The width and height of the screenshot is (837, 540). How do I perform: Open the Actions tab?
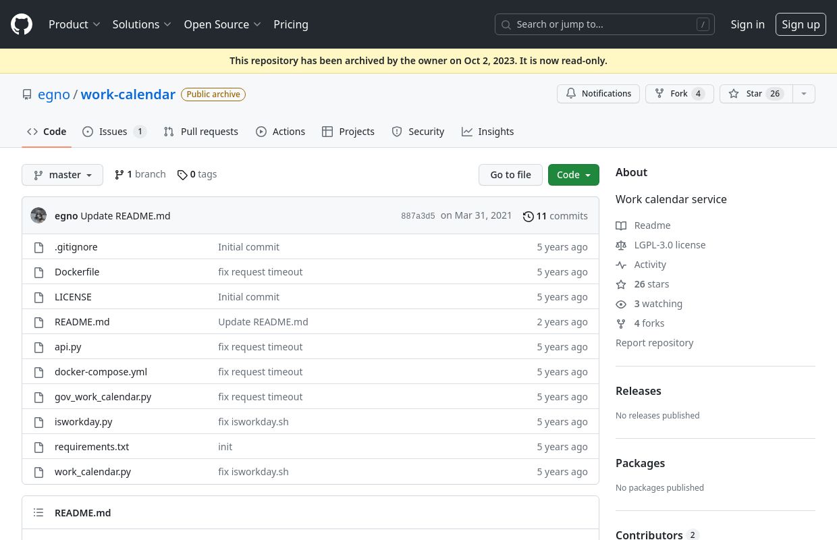coord(280,132)
